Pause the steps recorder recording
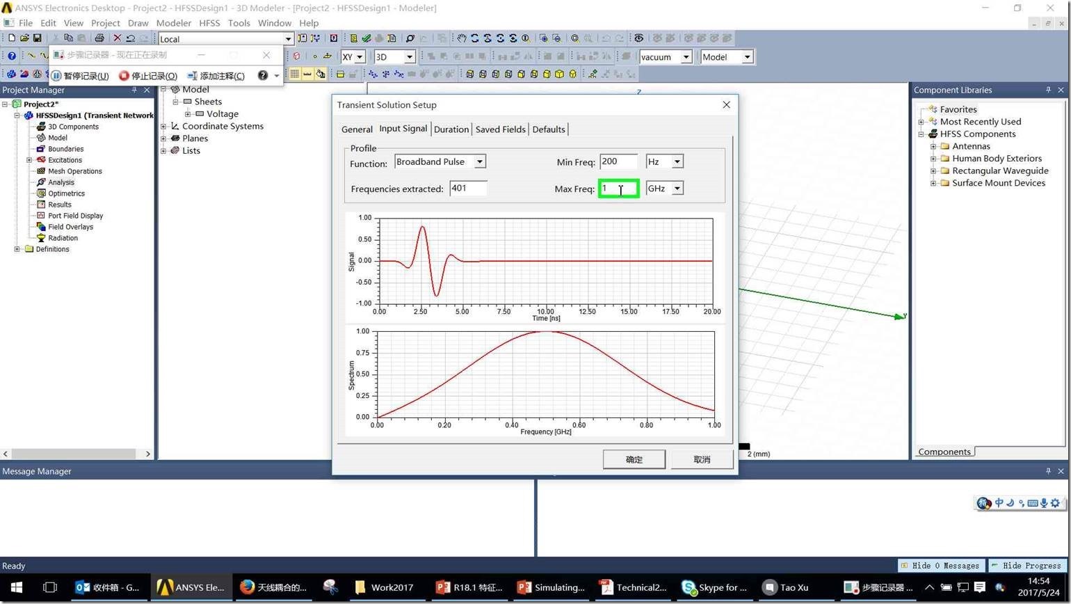Viewport: 1071px width, 604px height. (x=80, y=76)
